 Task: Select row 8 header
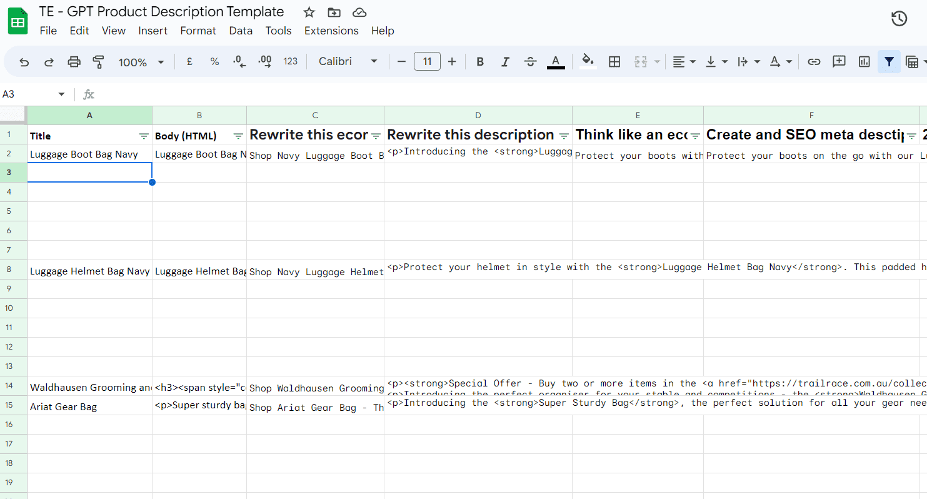click(x=13, y=270)
